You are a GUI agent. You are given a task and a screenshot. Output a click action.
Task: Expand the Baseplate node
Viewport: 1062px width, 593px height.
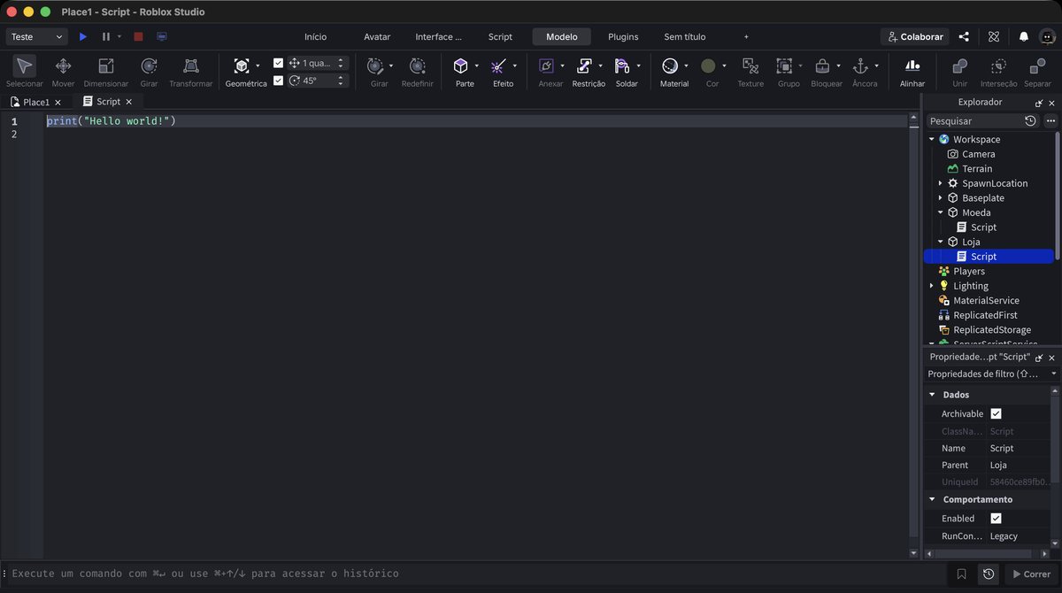pos(941,197)
